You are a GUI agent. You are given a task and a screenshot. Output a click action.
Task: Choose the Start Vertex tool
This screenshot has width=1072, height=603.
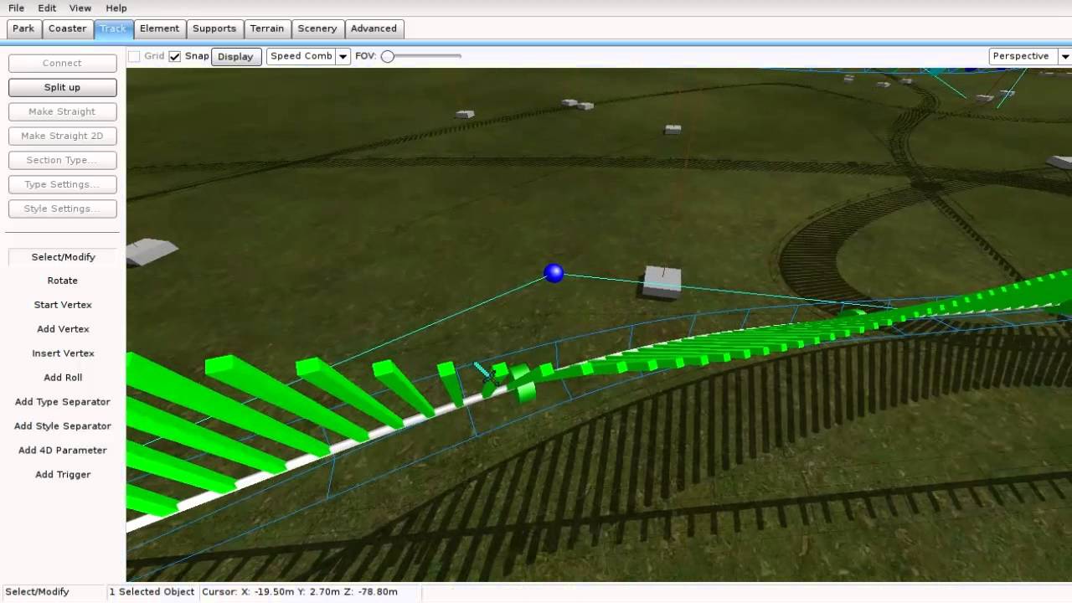[x=63, y=305]
